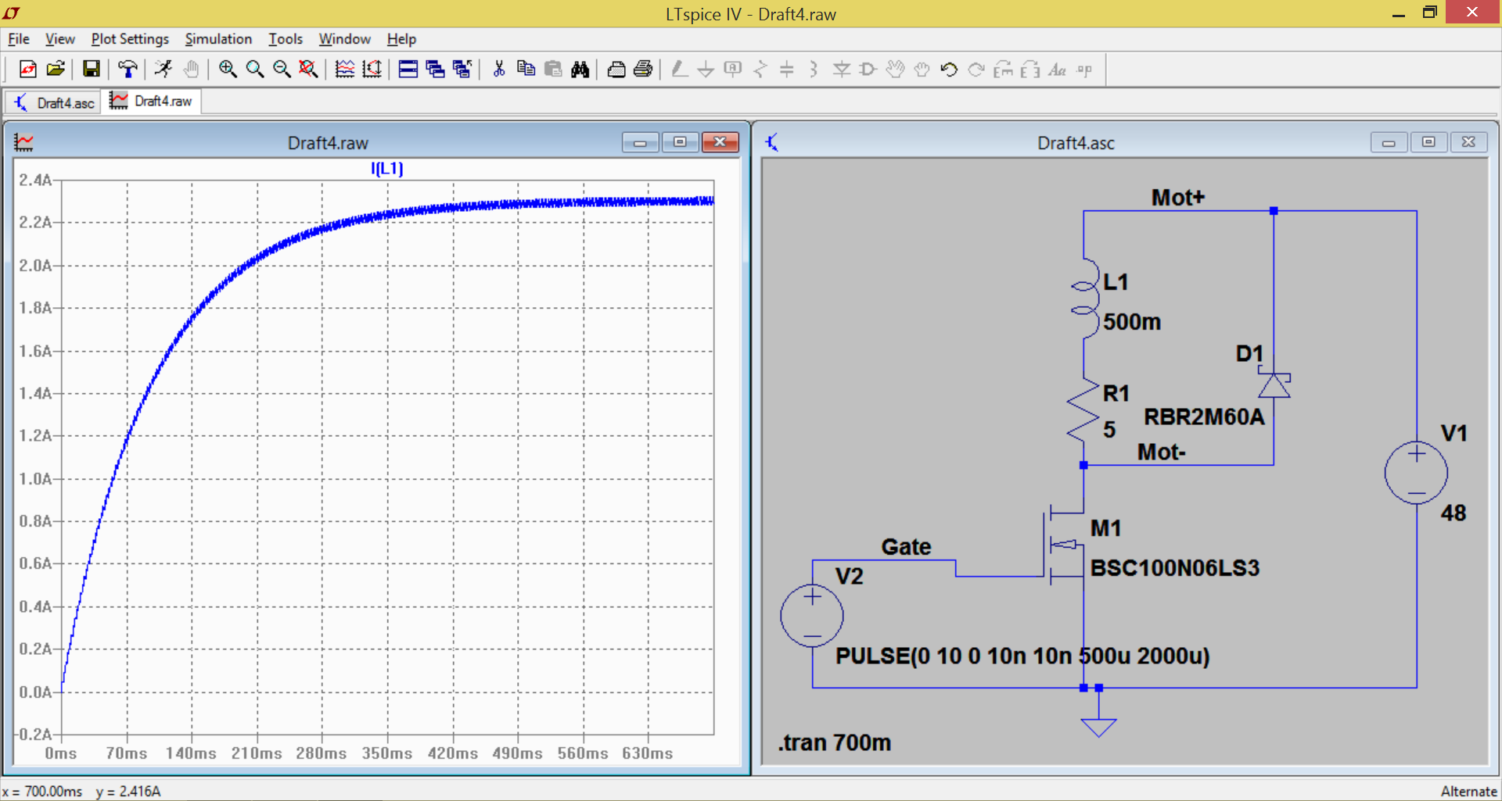The image size is (1502, 801).
Task: Click the Place Resistor icon
Action: click(760, 70)
